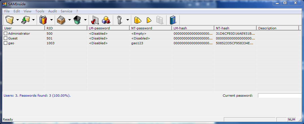
Task: Open the Service menu
Action: coord(67,11)
